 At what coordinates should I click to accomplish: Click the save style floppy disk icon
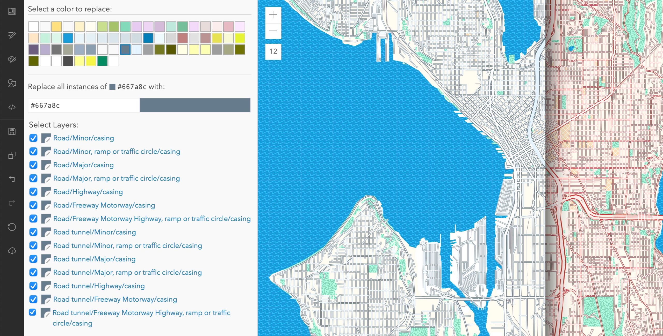pos(12,131)
